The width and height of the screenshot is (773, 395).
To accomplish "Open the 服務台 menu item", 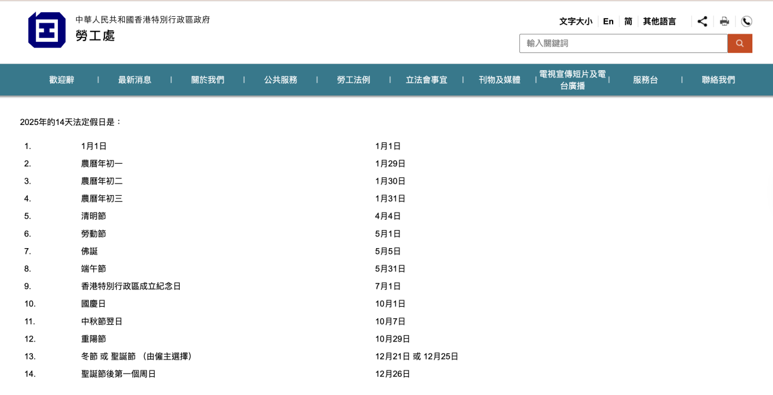I will click(x=645, y=80).
